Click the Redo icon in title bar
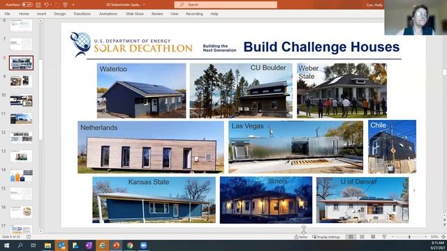 click(57, 5)
